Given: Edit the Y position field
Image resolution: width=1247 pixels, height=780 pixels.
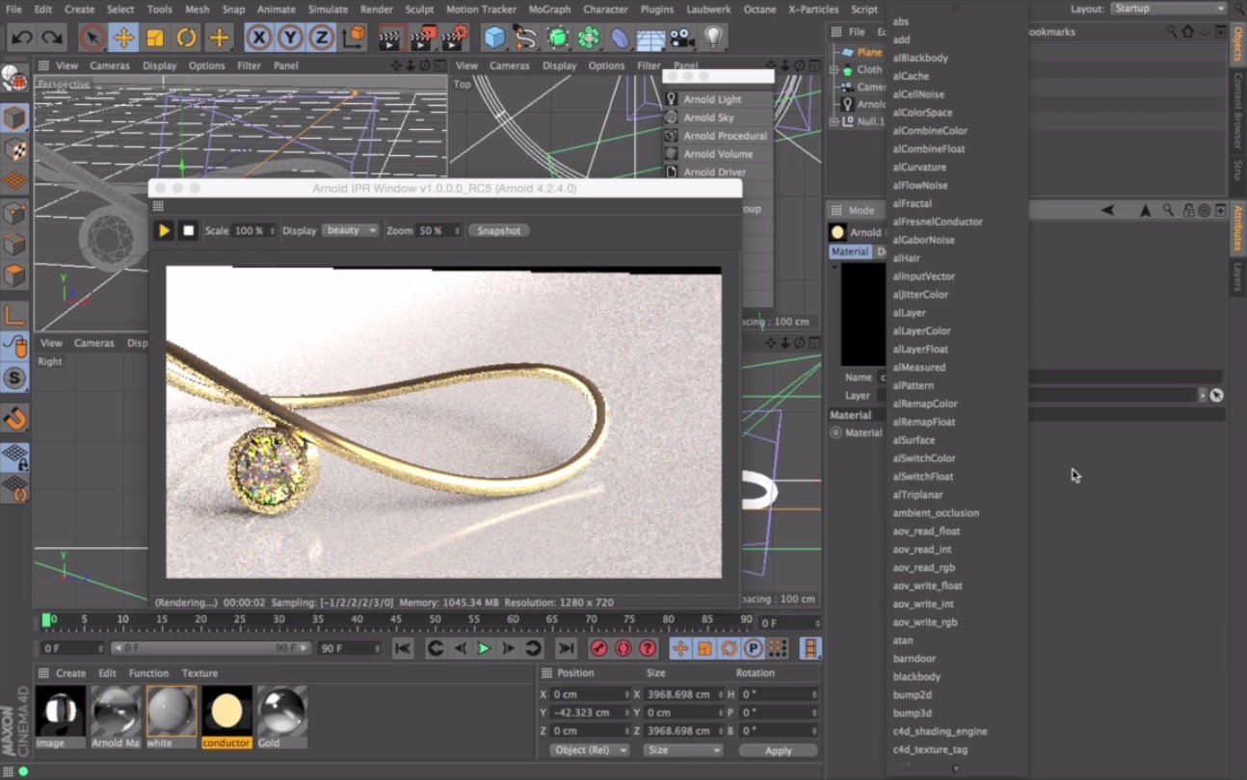Looking at the screenshot, I should (589, 713).
